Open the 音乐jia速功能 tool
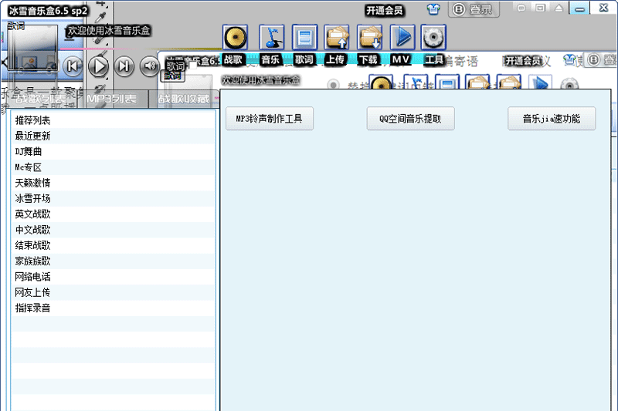 552,119
